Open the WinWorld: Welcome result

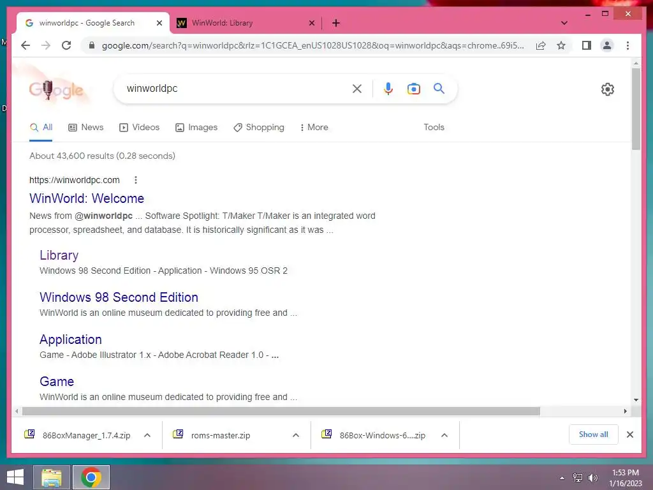pyautogui.click(x=87, y=198)
